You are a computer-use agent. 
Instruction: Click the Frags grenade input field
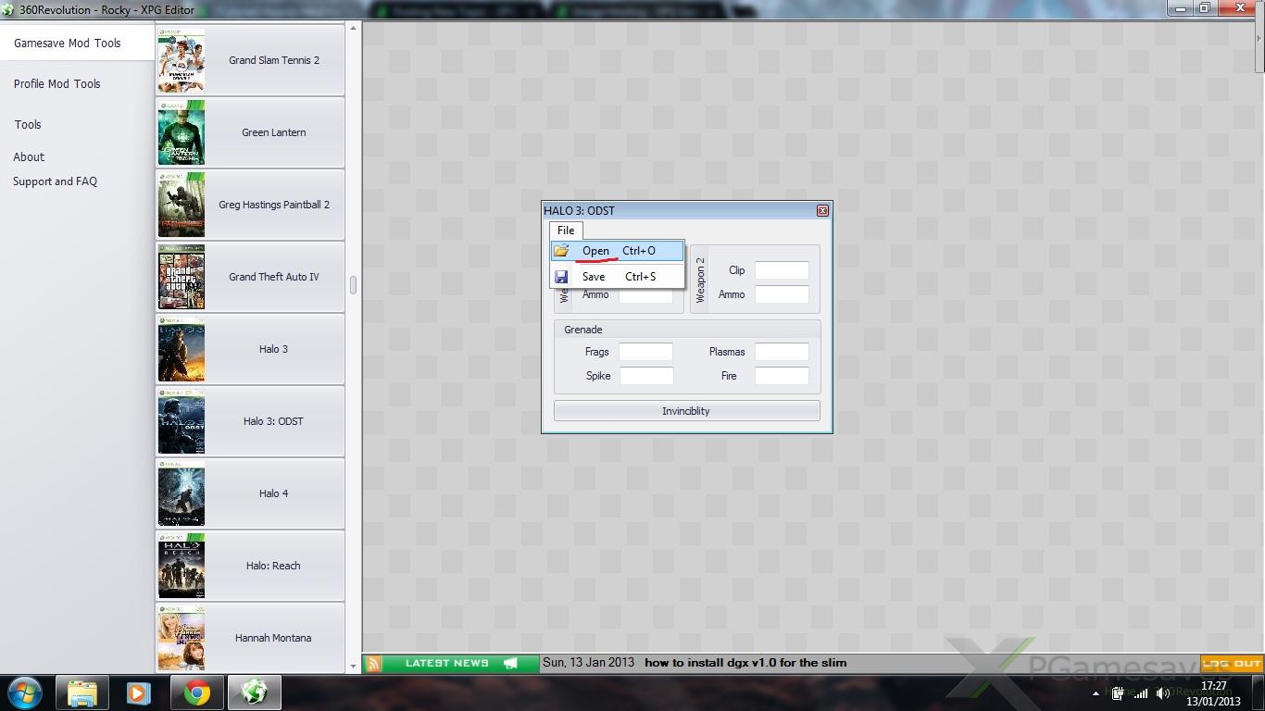tap(645, 352)
